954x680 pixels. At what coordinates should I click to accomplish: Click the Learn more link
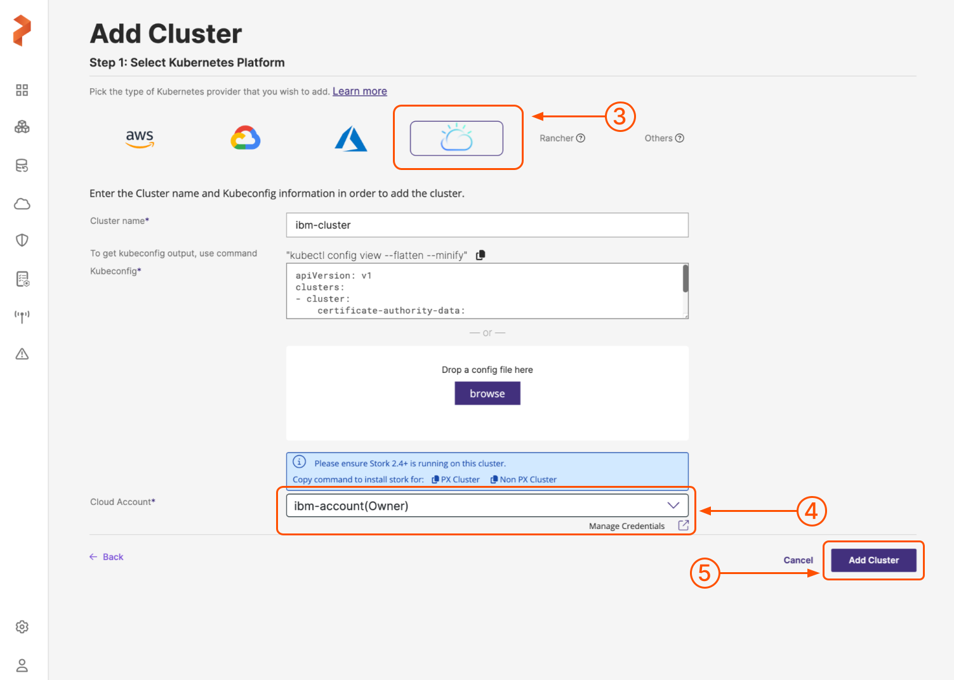[x=359, y=91]
